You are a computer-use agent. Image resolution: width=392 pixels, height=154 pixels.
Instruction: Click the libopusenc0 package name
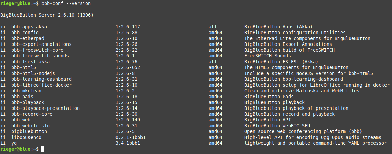[x=26, y=137]
